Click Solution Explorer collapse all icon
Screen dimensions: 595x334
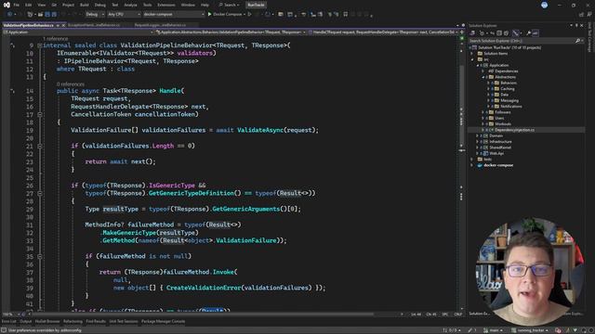point(499,33)
